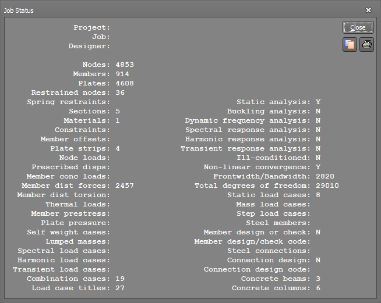Viewport: 381px width, 303px height.
Task: Click the Job Status title bar text
Action: pos(19,10)
